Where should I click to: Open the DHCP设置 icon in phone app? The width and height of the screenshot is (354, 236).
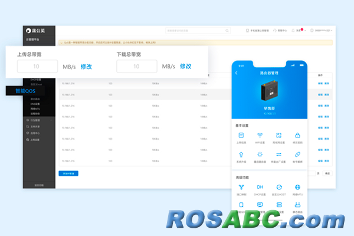point(260,187)
